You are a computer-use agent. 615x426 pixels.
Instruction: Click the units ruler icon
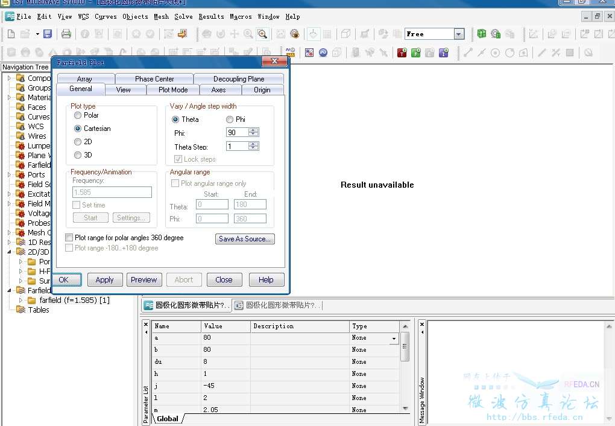(x=290, y=52)
